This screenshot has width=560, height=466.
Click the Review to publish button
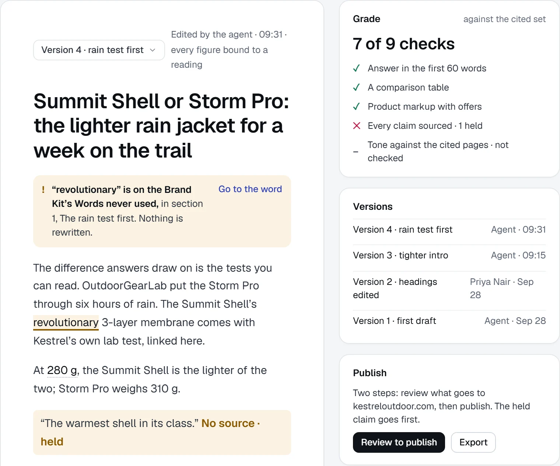(x=399, y=442)
